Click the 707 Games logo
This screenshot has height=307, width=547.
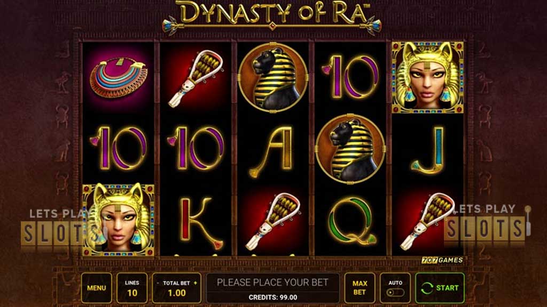(442, 260)
